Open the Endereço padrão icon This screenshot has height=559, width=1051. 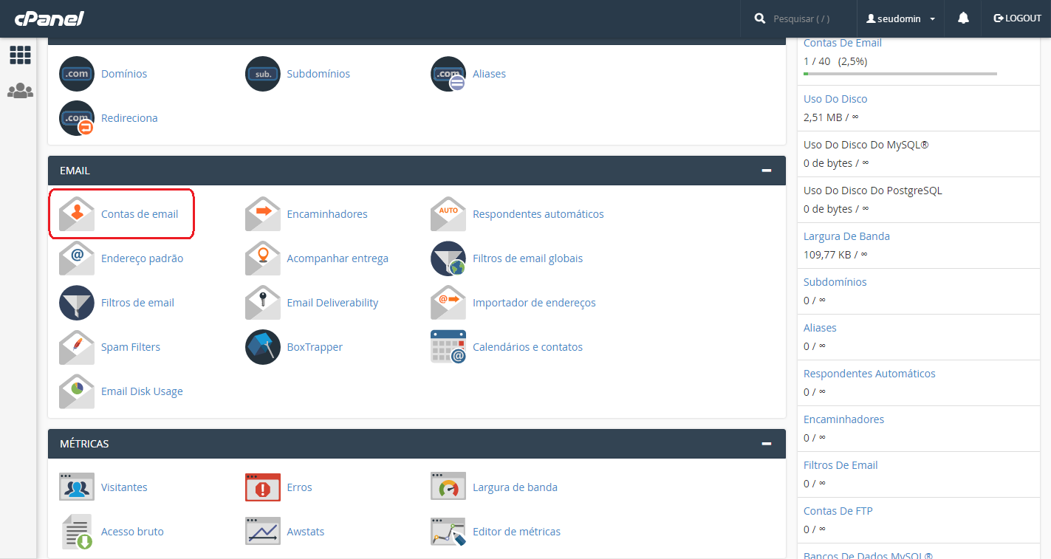pyautogui.click(x=77, y=258)
